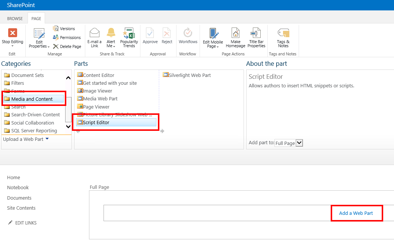Expand the Stop Editing dropdown arrow
The width and height of the screenshot is (394, 252).
[12, 46]
